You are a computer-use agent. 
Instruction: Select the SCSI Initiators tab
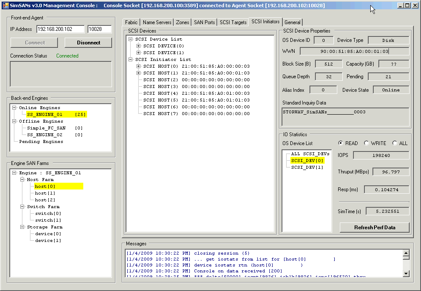[x=265, y=22]
